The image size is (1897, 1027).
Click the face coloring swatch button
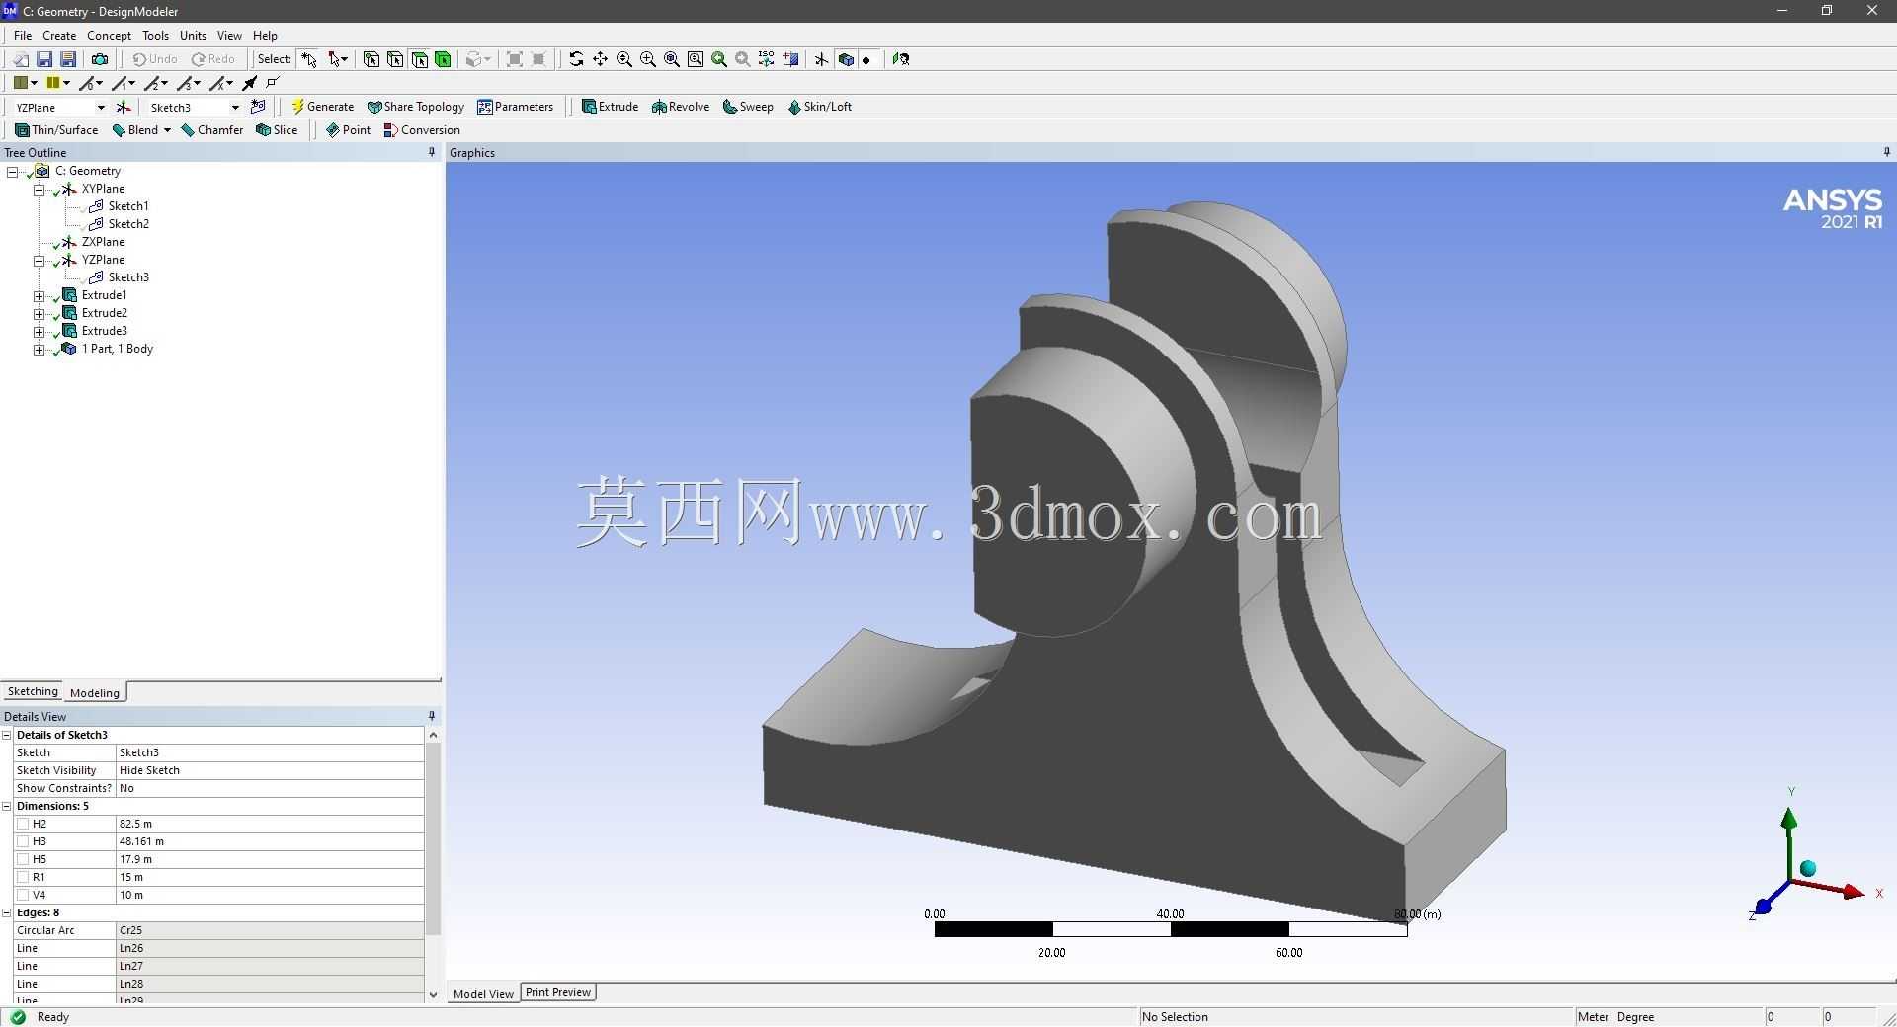click(20, 83)
